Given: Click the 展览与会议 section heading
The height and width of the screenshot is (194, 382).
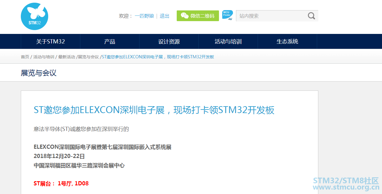Looking at the screenshot, I should [x=39, y=73].
